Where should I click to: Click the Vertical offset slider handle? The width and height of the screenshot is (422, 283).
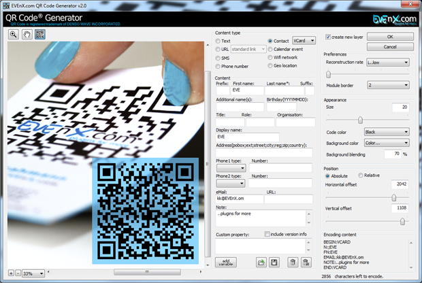pyautogui.click(x=402, y=221)
